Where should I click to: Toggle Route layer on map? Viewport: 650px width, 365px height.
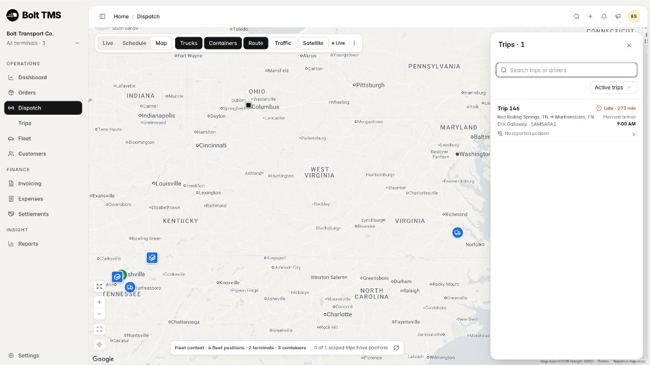tap(256, 43)
